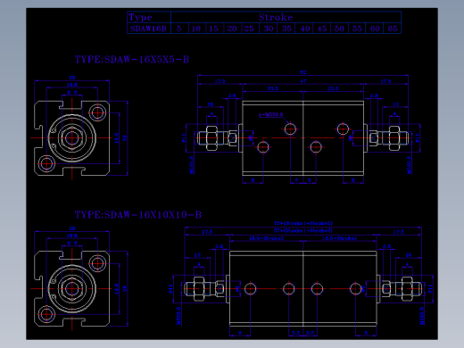
Task: Click stroke value '55' in the table
Action: click(357, 29)
